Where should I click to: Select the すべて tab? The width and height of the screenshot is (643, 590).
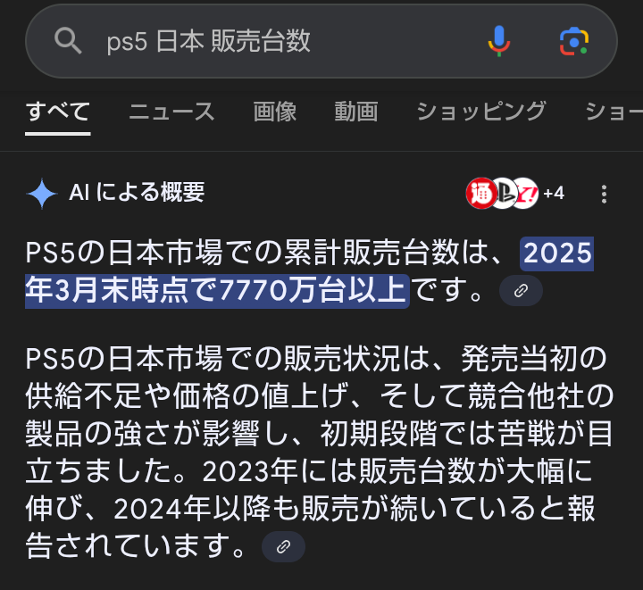[58, 112]
